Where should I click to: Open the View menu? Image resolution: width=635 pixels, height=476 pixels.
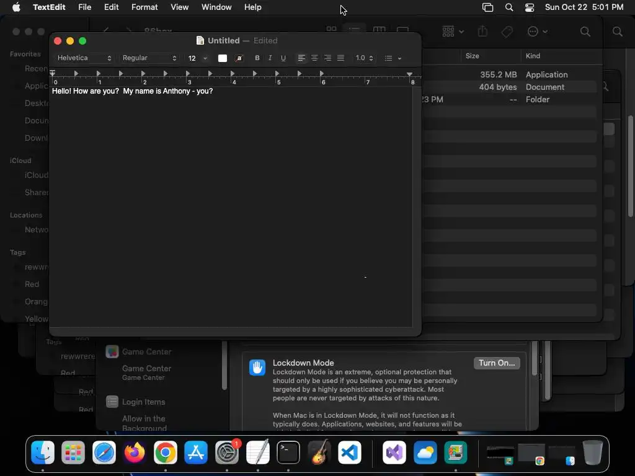pyautogui.click(x=179, y=7)
